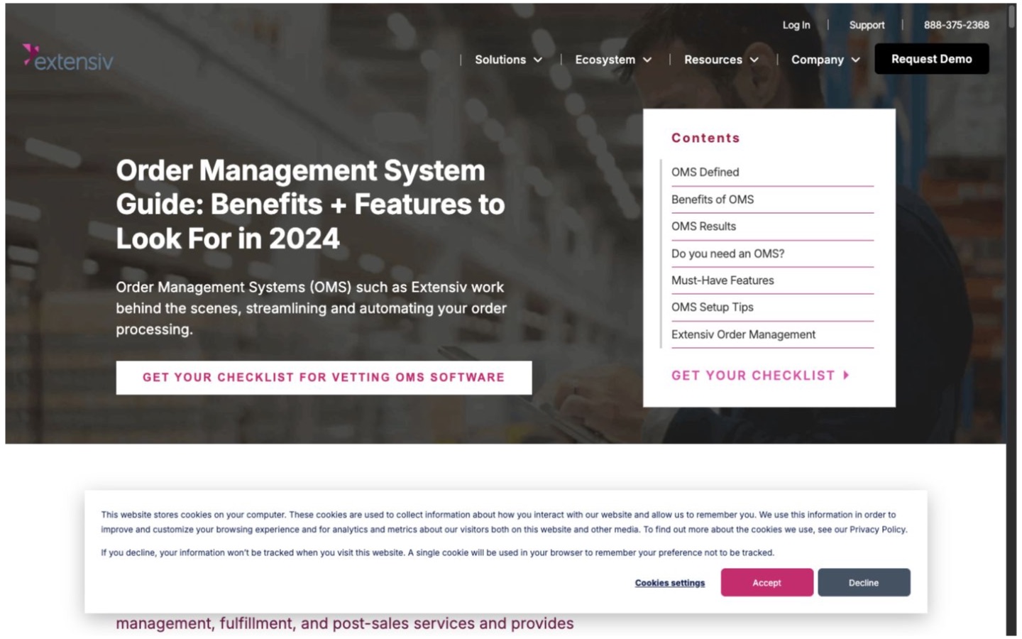Viewport: 1022px width, 639px height.
Task: Click the 888-375-2368 phone number
Action: [x=956, y=25]
